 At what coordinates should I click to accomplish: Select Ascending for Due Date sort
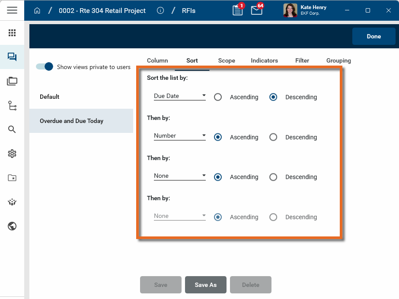[218, 97]
